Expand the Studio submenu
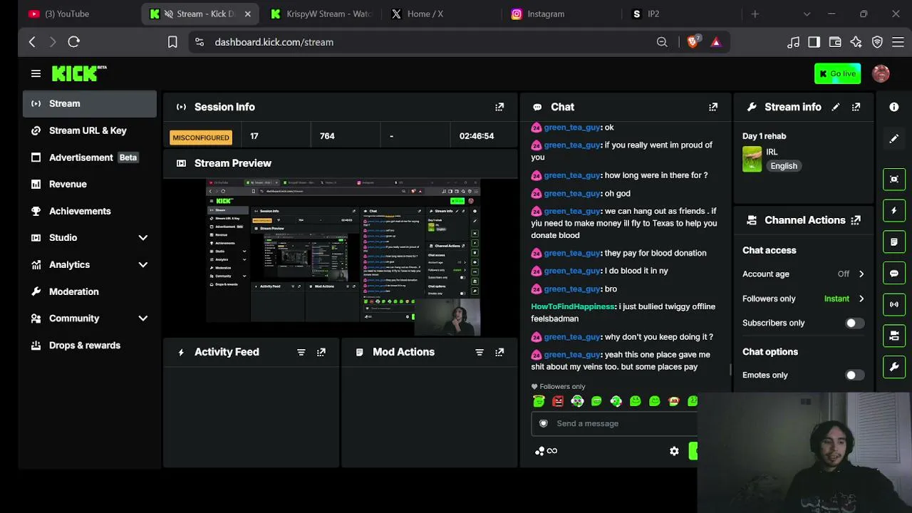Viewport: 912px width, 513px height. (142, 237)
